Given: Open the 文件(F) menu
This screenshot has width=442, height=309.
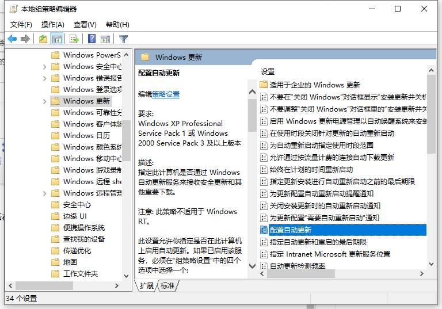Looking at the screenshot, I should tap(21, 25).
